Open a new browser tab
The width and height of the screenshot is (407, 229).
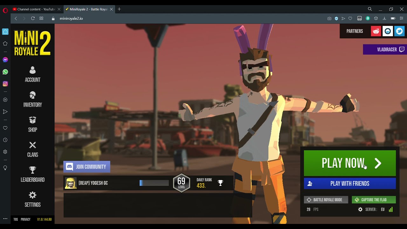tap(119, 9)
